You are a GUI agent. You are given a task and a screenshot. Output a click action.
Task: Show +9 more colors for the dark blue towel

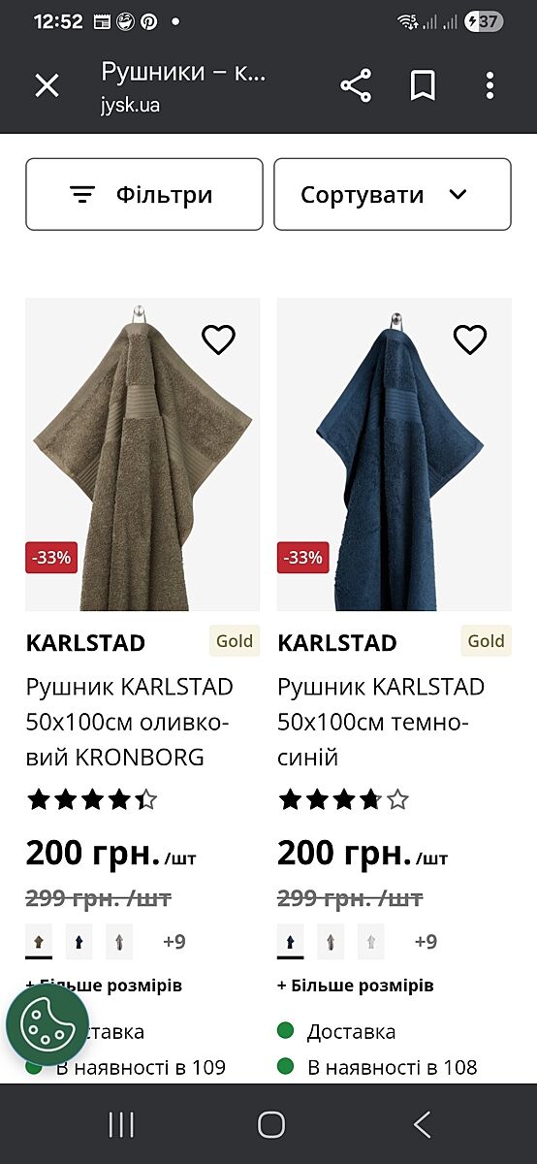426,941
